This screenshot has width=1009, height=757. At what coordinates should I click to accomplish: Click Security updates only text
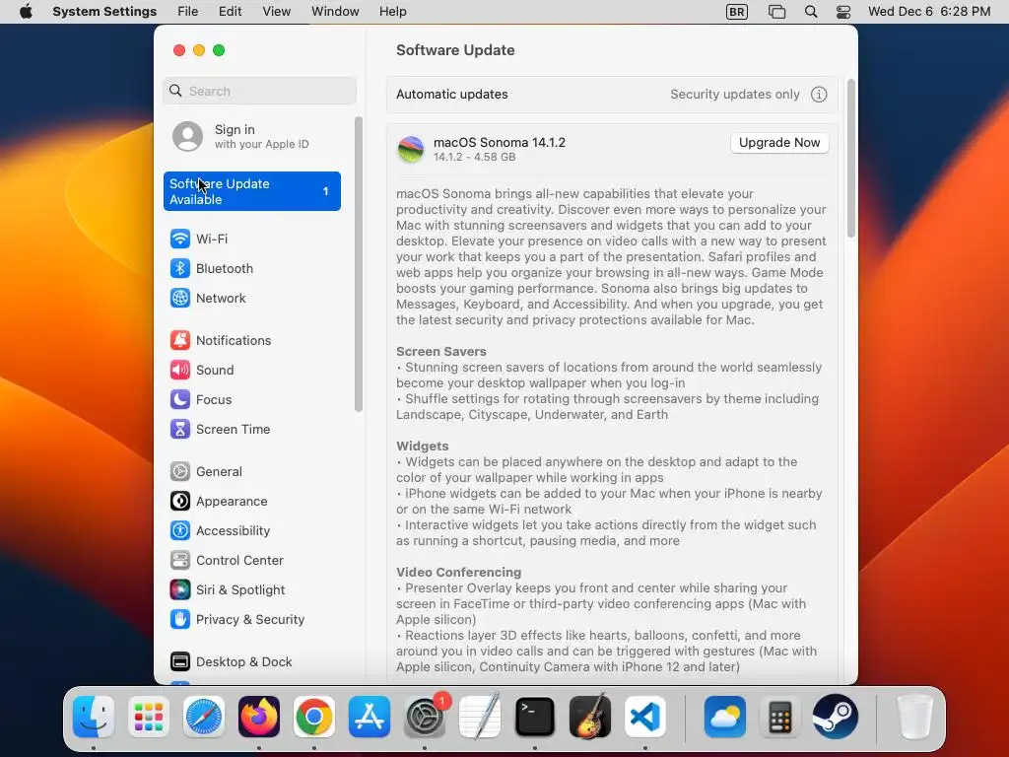pos(735,95)
